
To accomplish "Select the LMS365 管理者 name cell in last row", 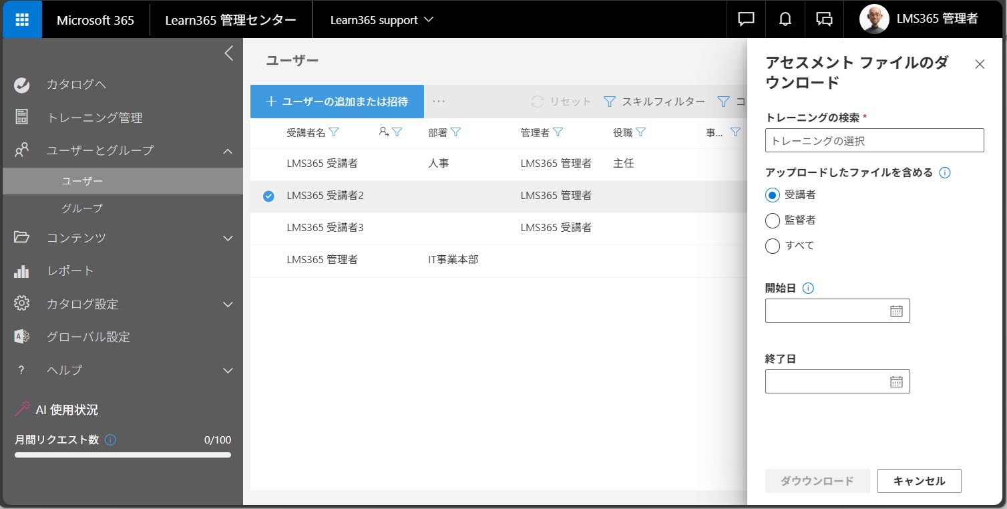I will click(x=323, y=260).
